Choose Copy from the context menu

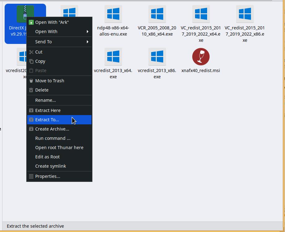pyautogui.click(x=59, y=61)
